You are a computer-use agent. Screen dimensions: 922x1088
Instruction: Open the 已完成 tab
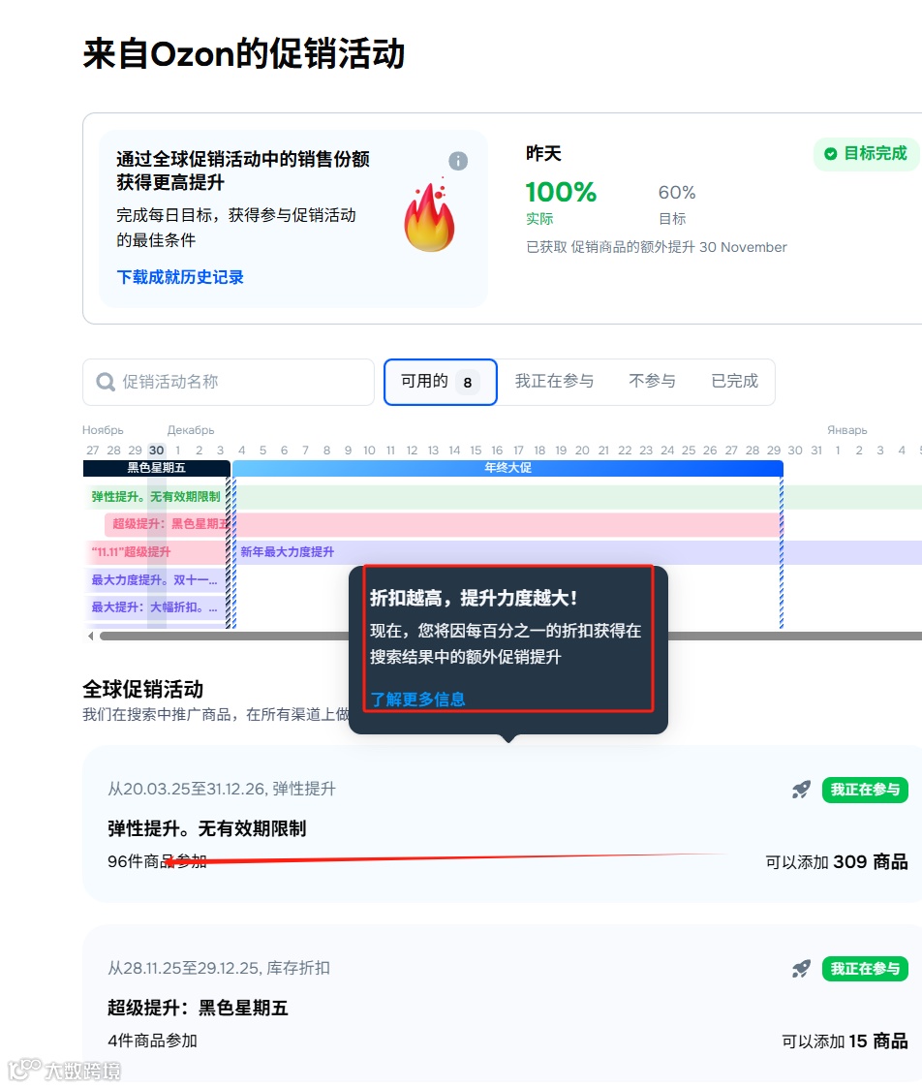(x=735, y=381)
